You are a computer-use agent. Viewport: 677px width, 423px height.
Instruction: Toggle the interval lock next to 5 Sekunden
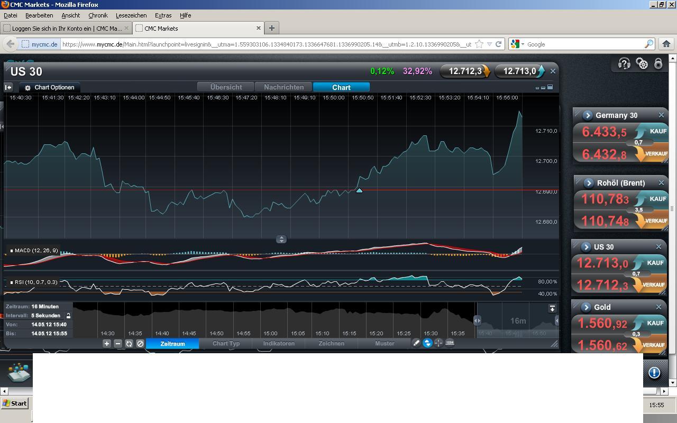tap(68, 316)
